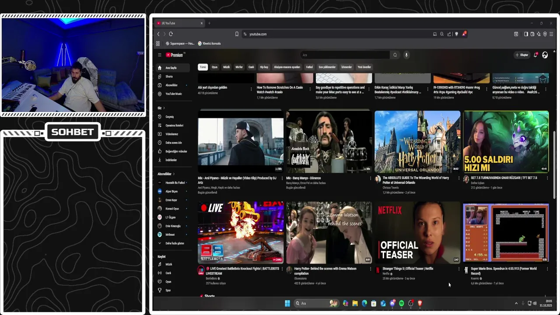Image resolution: width=560 pixels, height=315 pixels.
Task: Click the Oluştur create button
Action: 521,55
